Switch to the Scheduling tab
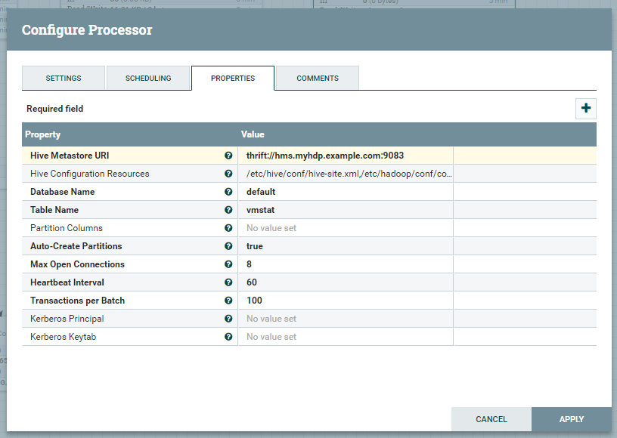 coord(148,79)
